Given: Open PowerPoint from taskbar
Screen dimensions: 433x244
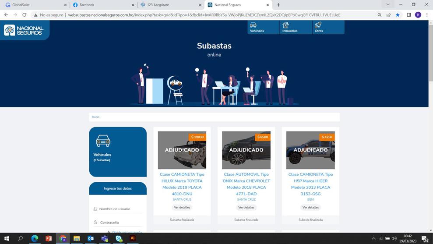Looking at the screenshot, I should [x=49, y=238].
